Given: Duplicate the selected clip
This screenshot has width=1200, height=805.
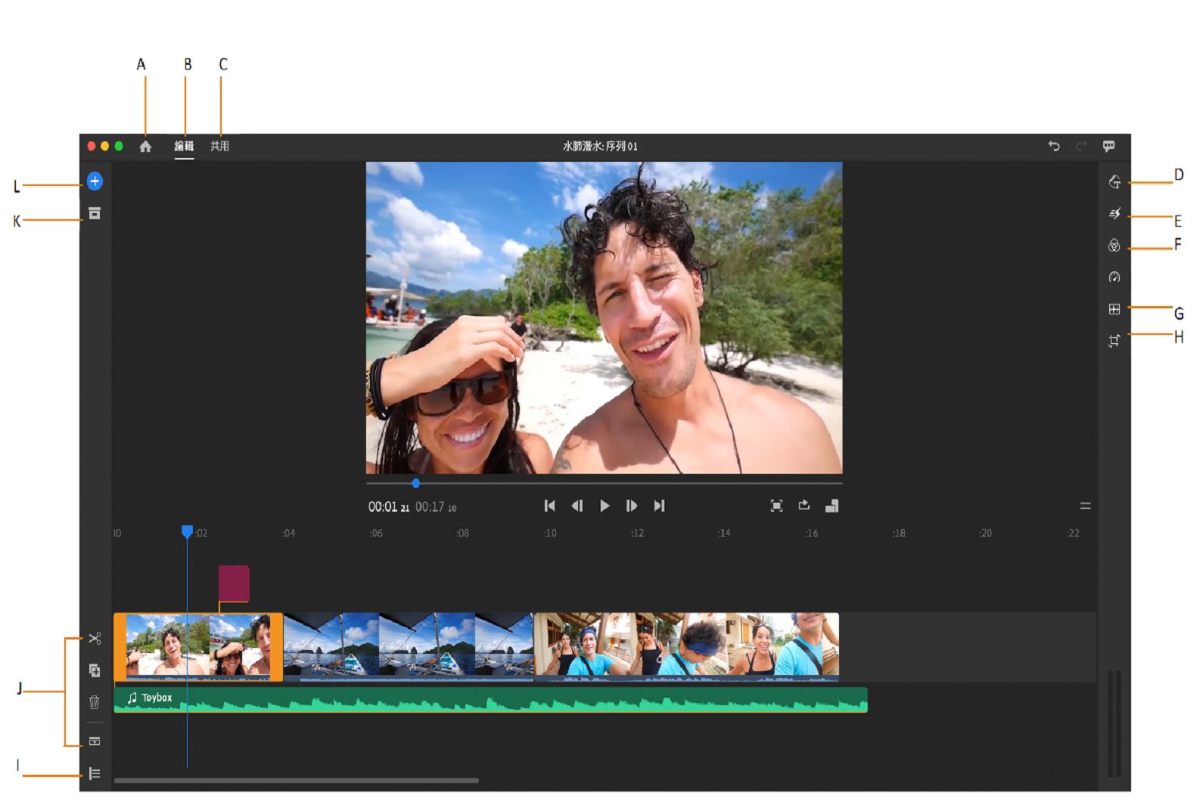Looking at the screenshot, I should click(95, 670).
